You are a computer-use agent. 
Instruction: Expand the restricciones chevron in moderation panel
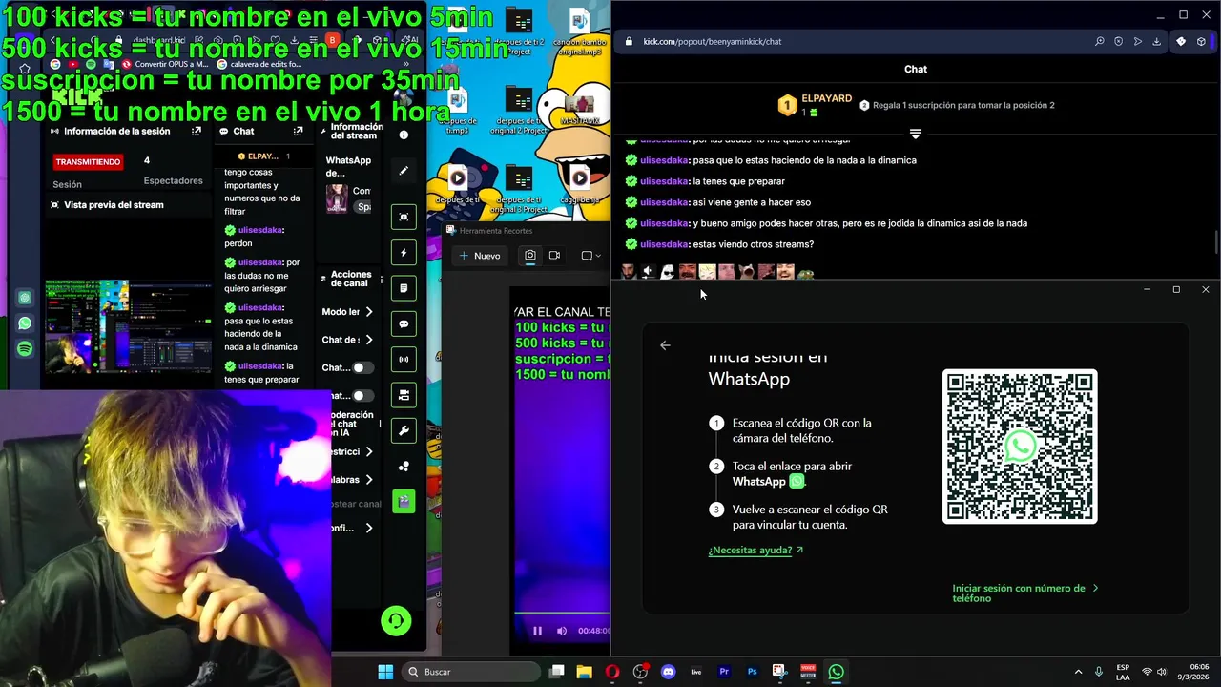point(369,451)
